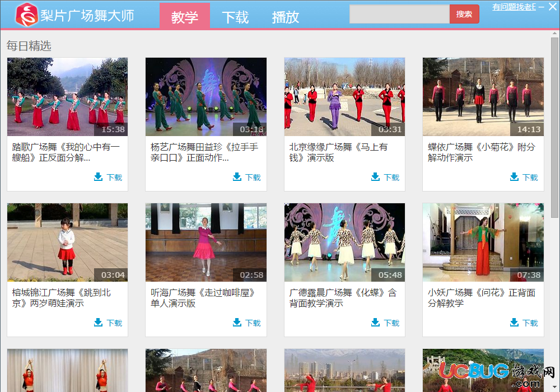
Task: Click the scrollbar down arrow
Action: point(554,388)
